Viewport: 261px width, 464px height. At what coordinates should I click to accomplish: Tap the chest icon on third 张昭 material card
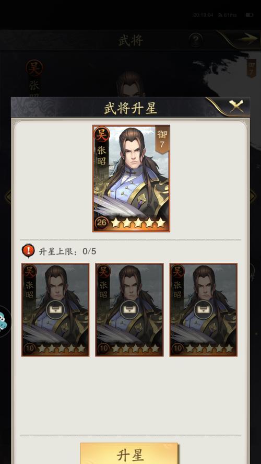(204, 310)
